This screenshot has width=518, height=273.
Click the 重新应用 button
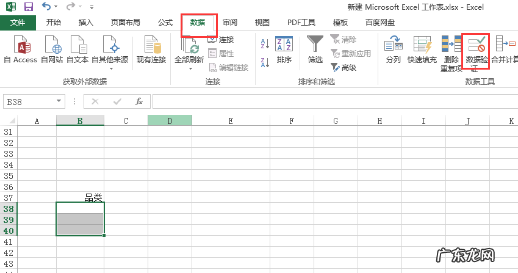click(351, 53)
